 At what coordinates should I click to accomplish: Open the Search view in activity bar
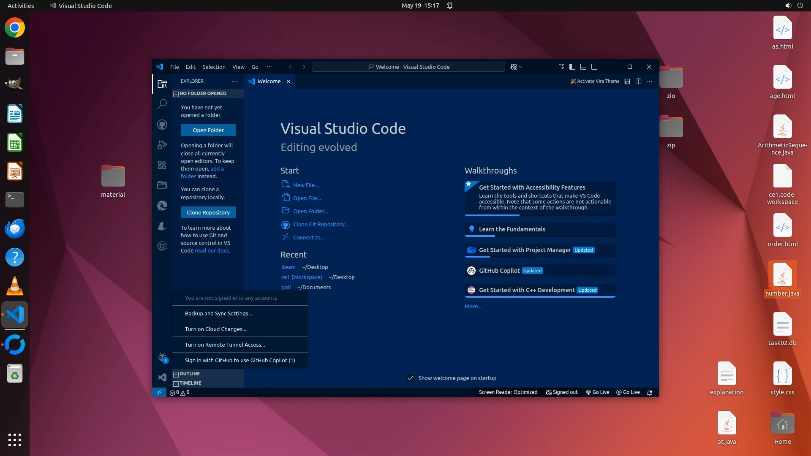(x=162, y=104)
